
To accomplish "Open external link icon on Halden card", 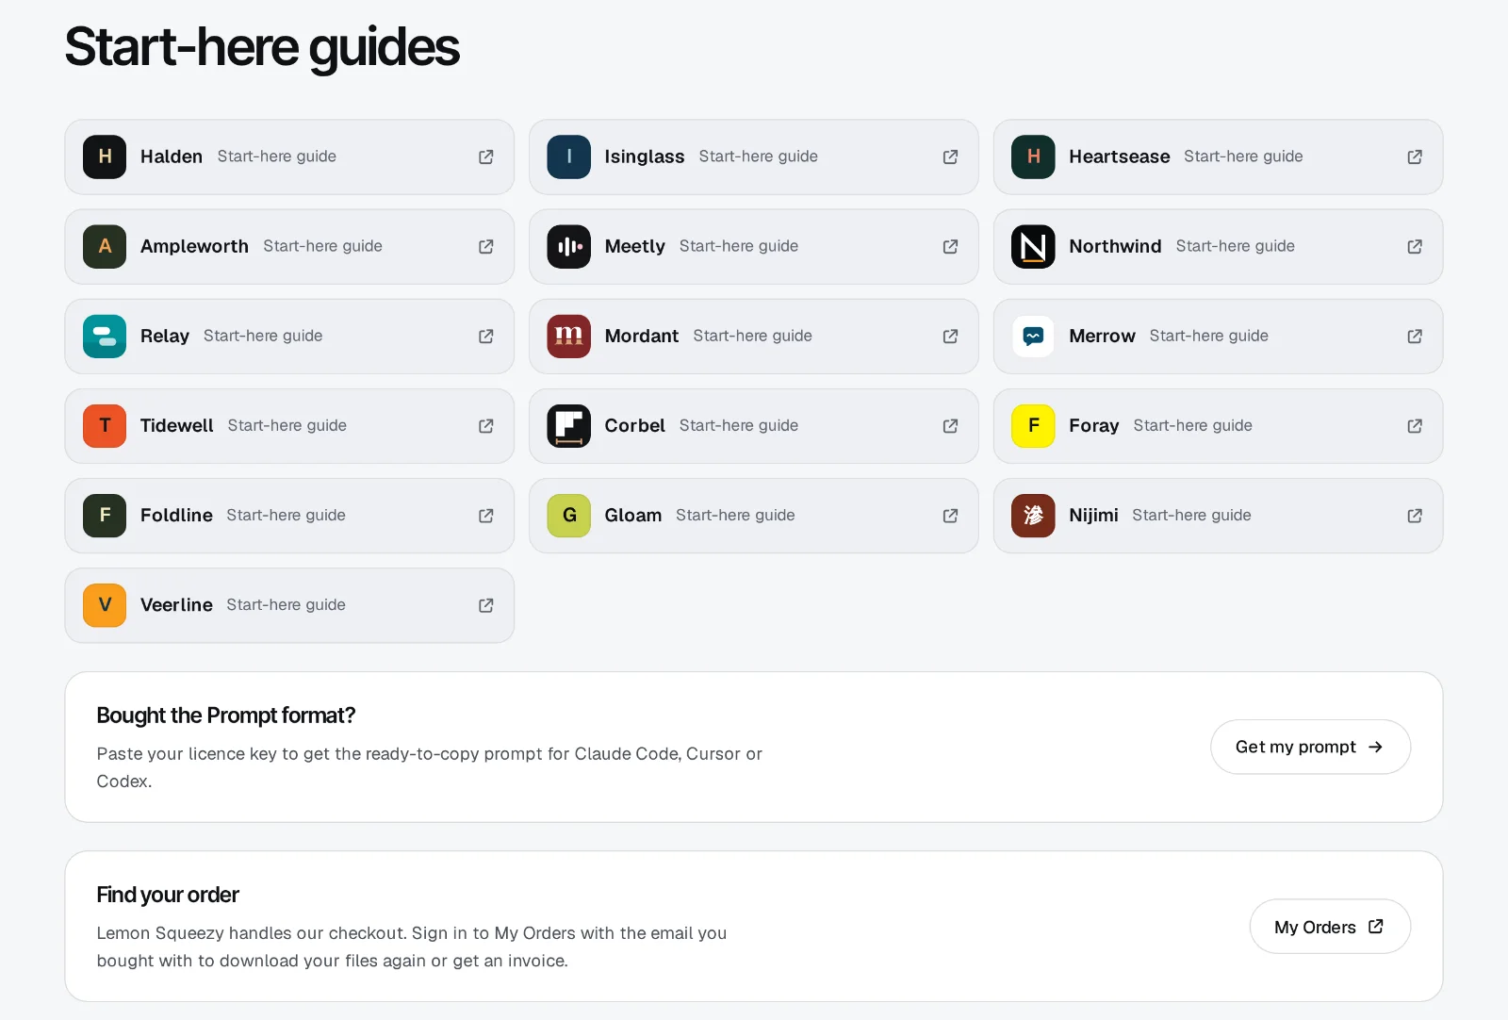I will [486, 156].
